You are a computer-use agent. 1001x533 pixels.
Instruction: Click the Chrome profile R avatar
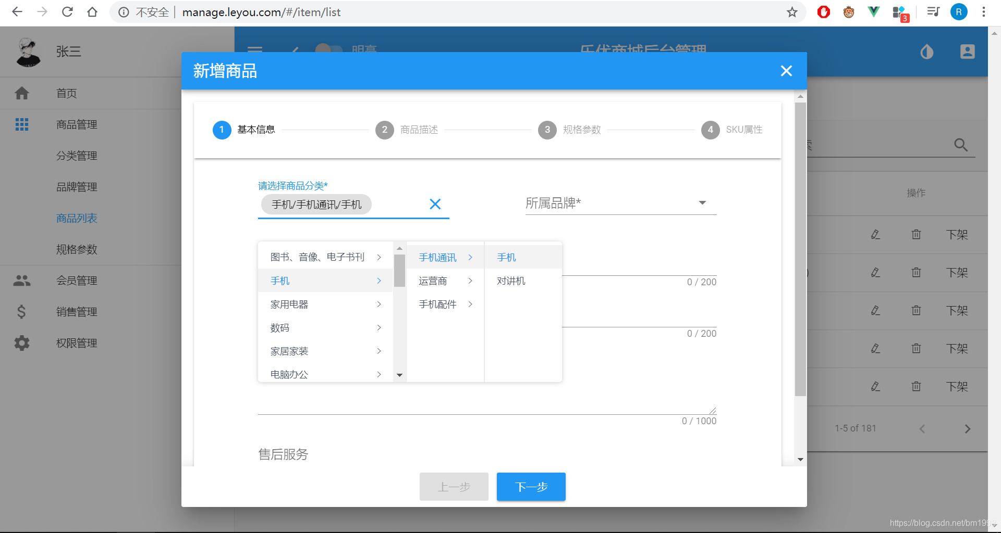coord(959,12)
